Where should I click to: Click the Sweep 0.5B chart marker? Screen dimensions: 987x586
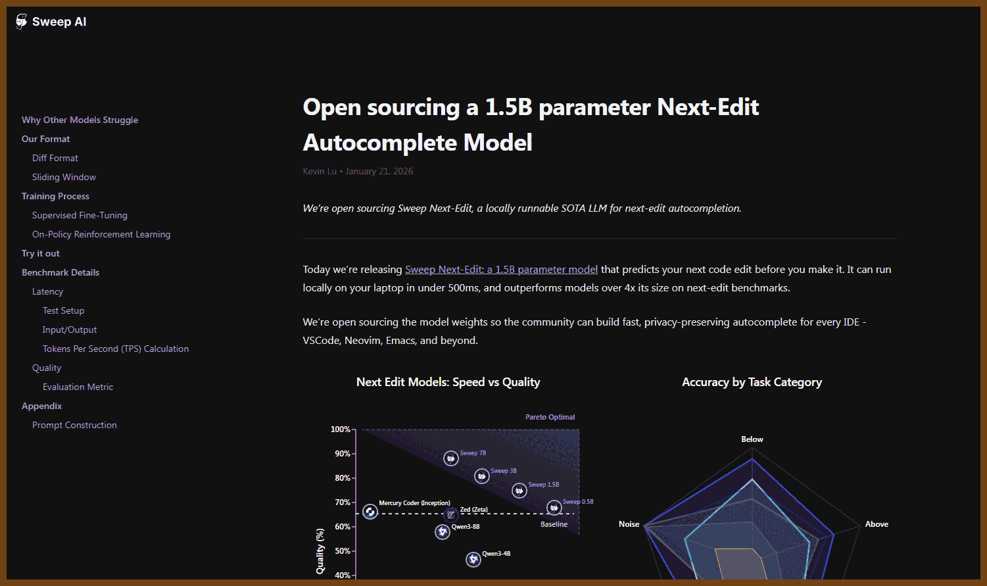tap(554, 508)
